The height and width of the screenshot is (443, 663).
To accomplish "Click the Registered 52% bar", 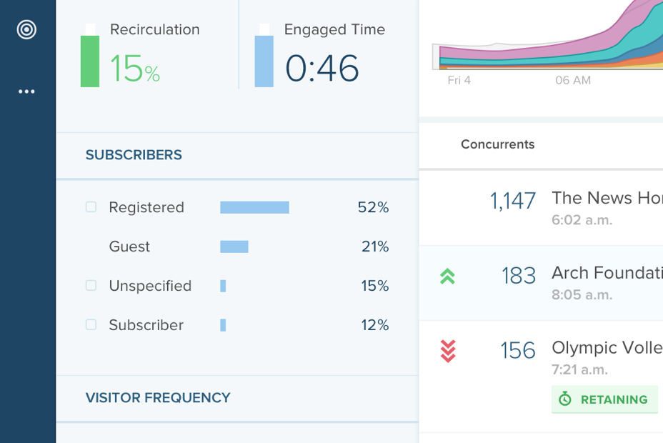I will click(x=254, y=207).
